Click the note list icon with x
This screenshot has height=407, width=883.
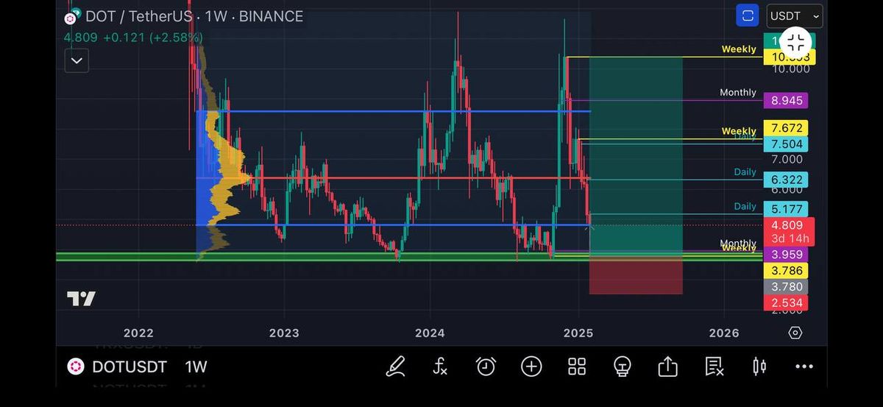pos(714,366)
